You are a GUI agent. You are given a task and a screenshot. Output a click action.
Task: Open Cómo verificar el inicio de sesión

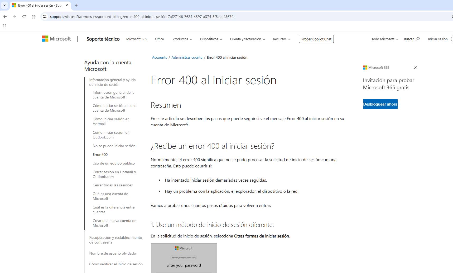click(116, 264)
